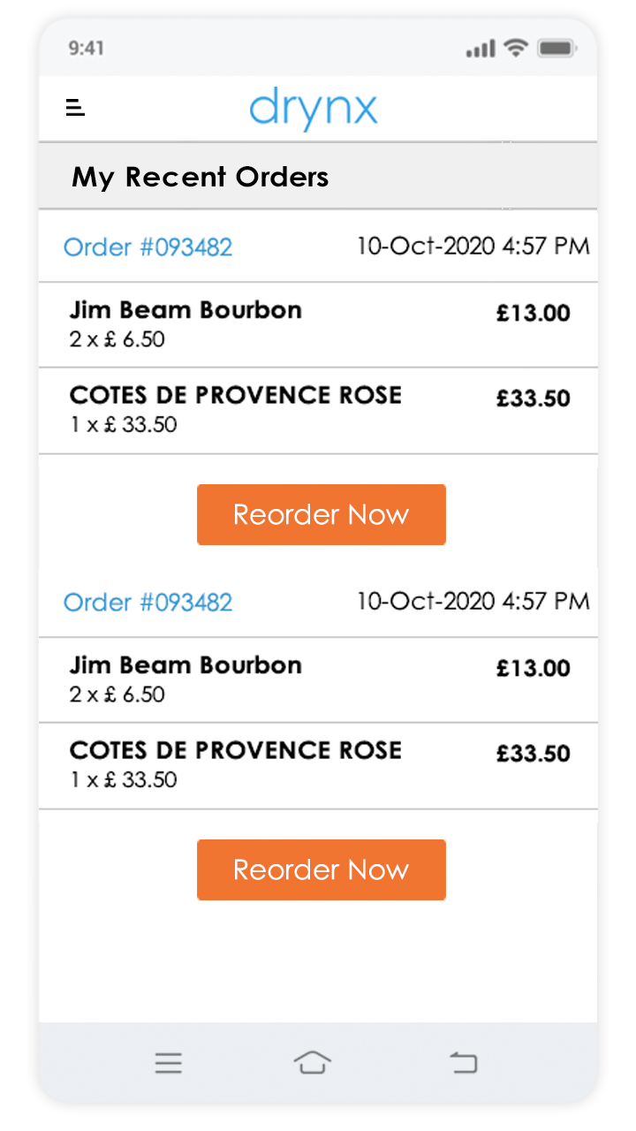Click the second Reorder Now button
Viewport: 636px width, 1131px height.
pos(321,869)
